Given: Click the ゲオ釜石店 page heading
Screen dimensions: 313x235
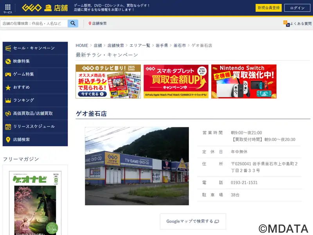Looking at the screenshot, I should pos(91,114).
